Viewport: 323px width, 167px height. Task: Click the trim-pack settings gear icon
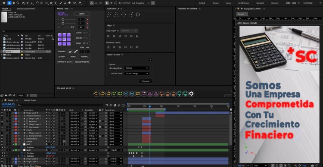(x=191, y=94)
